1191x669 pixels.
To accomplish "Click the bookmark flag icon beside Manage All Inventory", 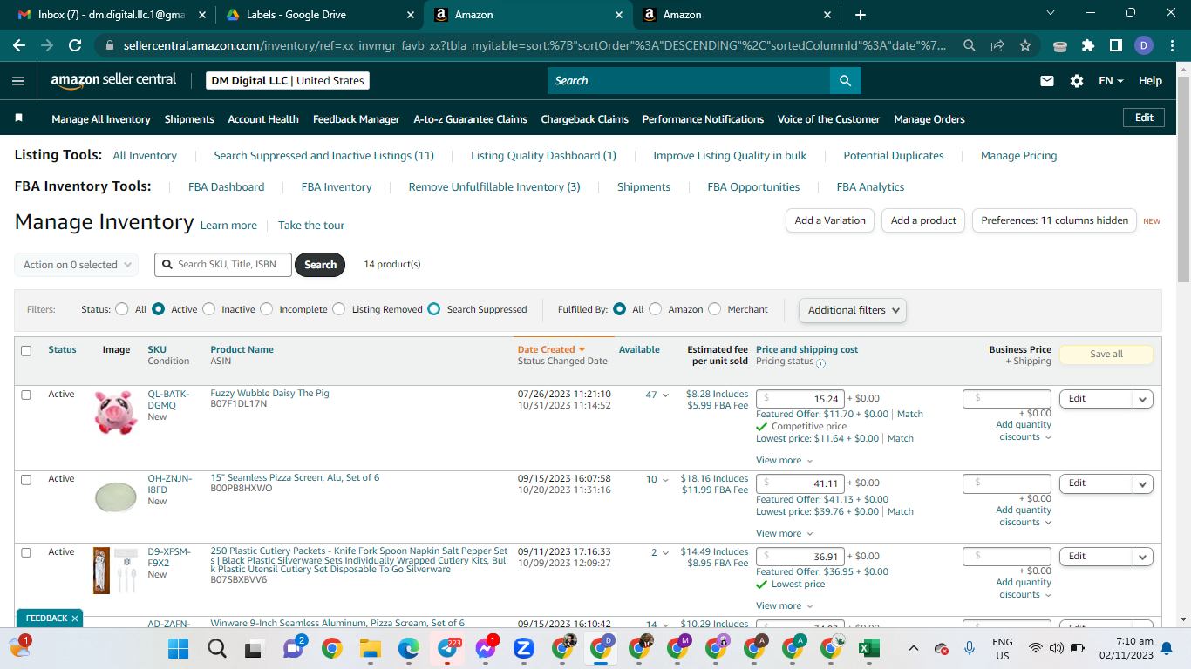I will (x=19, y=118).
